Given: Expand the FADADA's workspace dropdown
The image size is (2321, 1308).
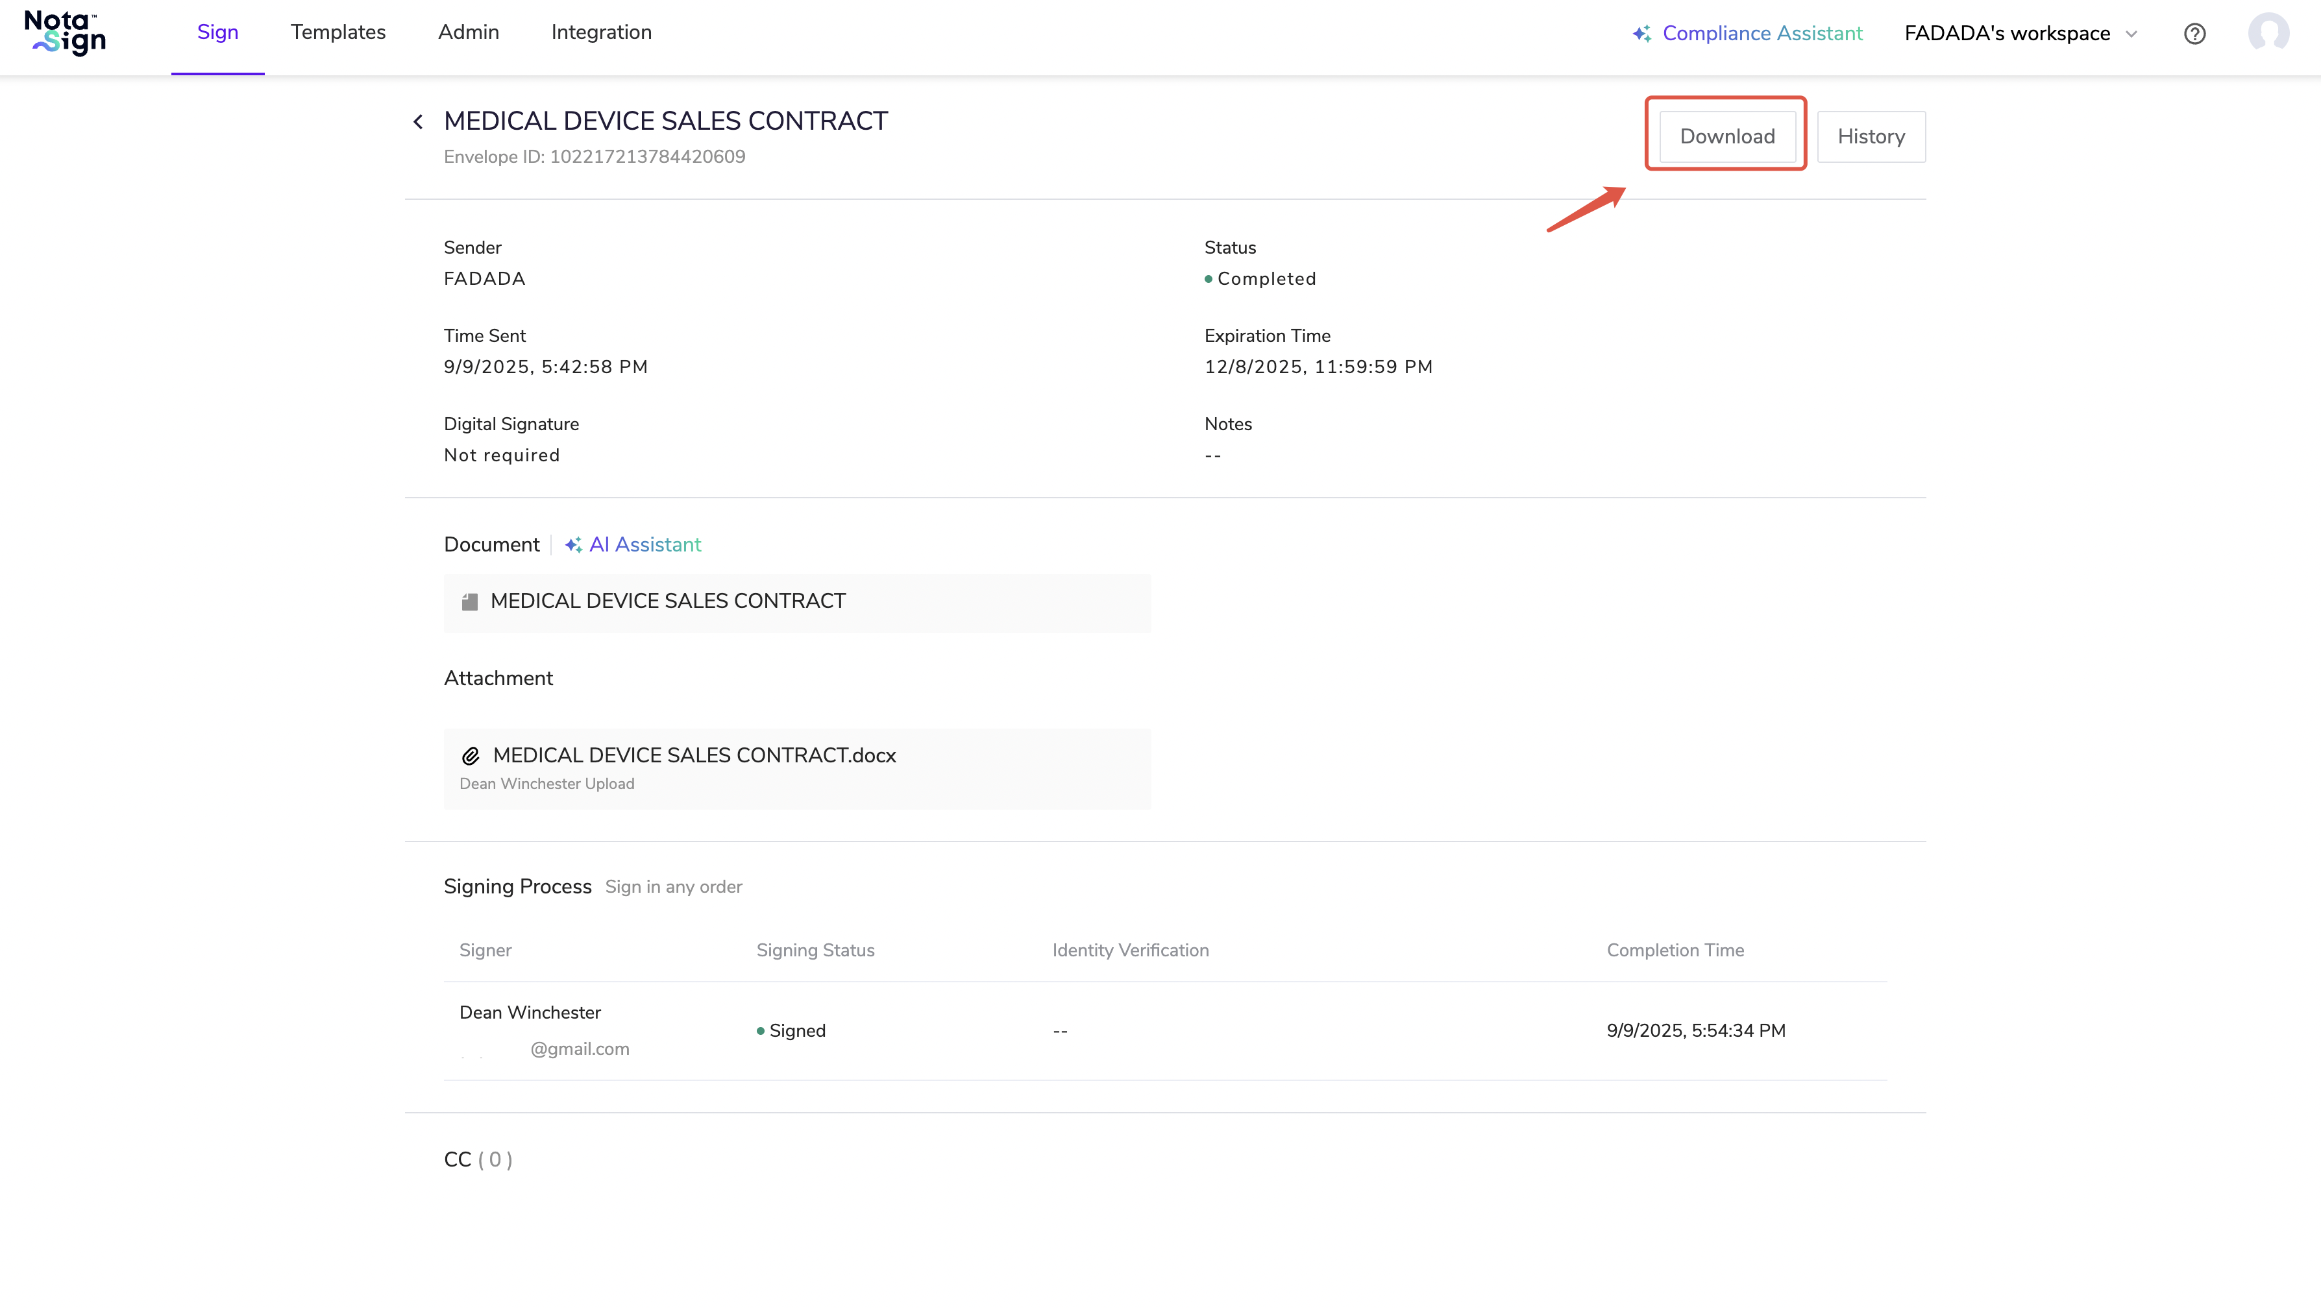Looking at the screenshot, I should coord(2007,34).
